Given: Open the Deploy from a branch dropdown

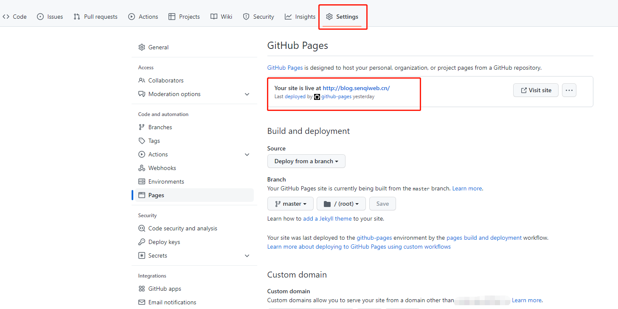Looking at the screenshot, I should pos(306,161).
